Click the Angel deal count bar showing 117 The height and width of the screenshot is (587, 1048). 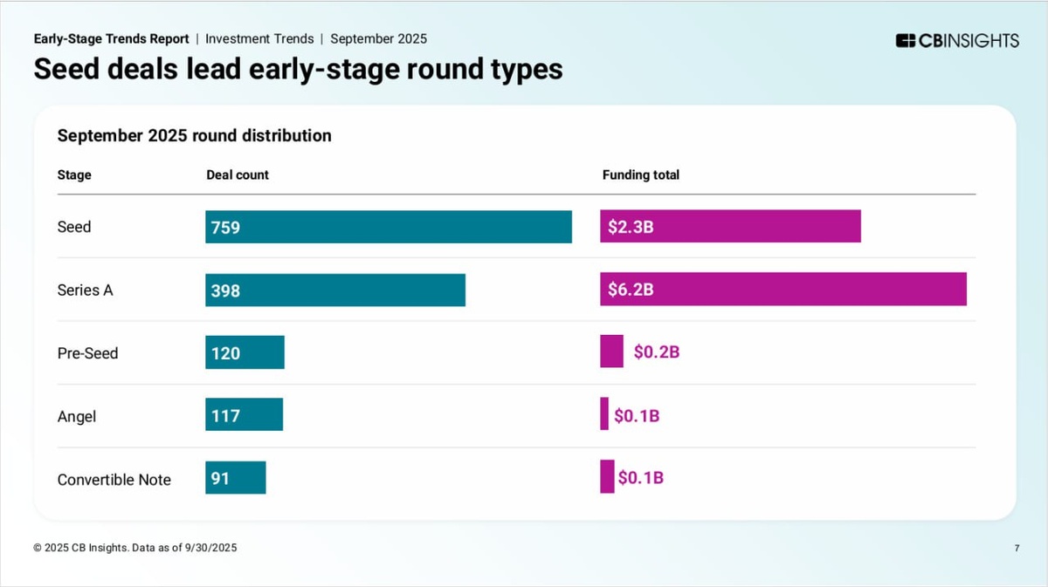point(244,415)
